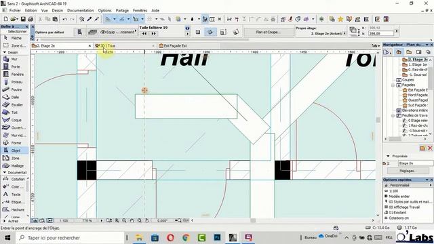Open the Fichier menu
Image resolution: width=434 pixels, height=244 pixels.
[x=15, y=11]
